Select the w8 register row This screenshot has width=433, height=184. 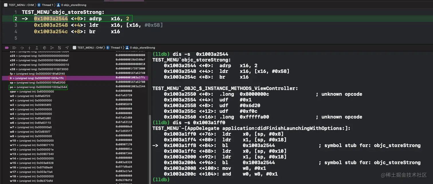click(74, 132)
